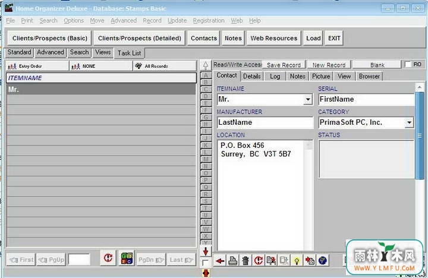Select the Task List tab
This screenshot has height=278, width=428.
point(130,53)
